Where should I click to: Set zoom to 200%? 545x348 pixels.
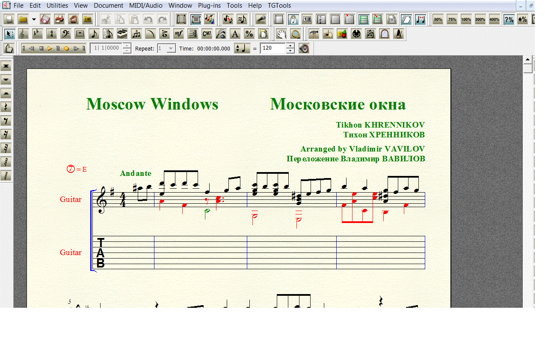pos(480,19)
